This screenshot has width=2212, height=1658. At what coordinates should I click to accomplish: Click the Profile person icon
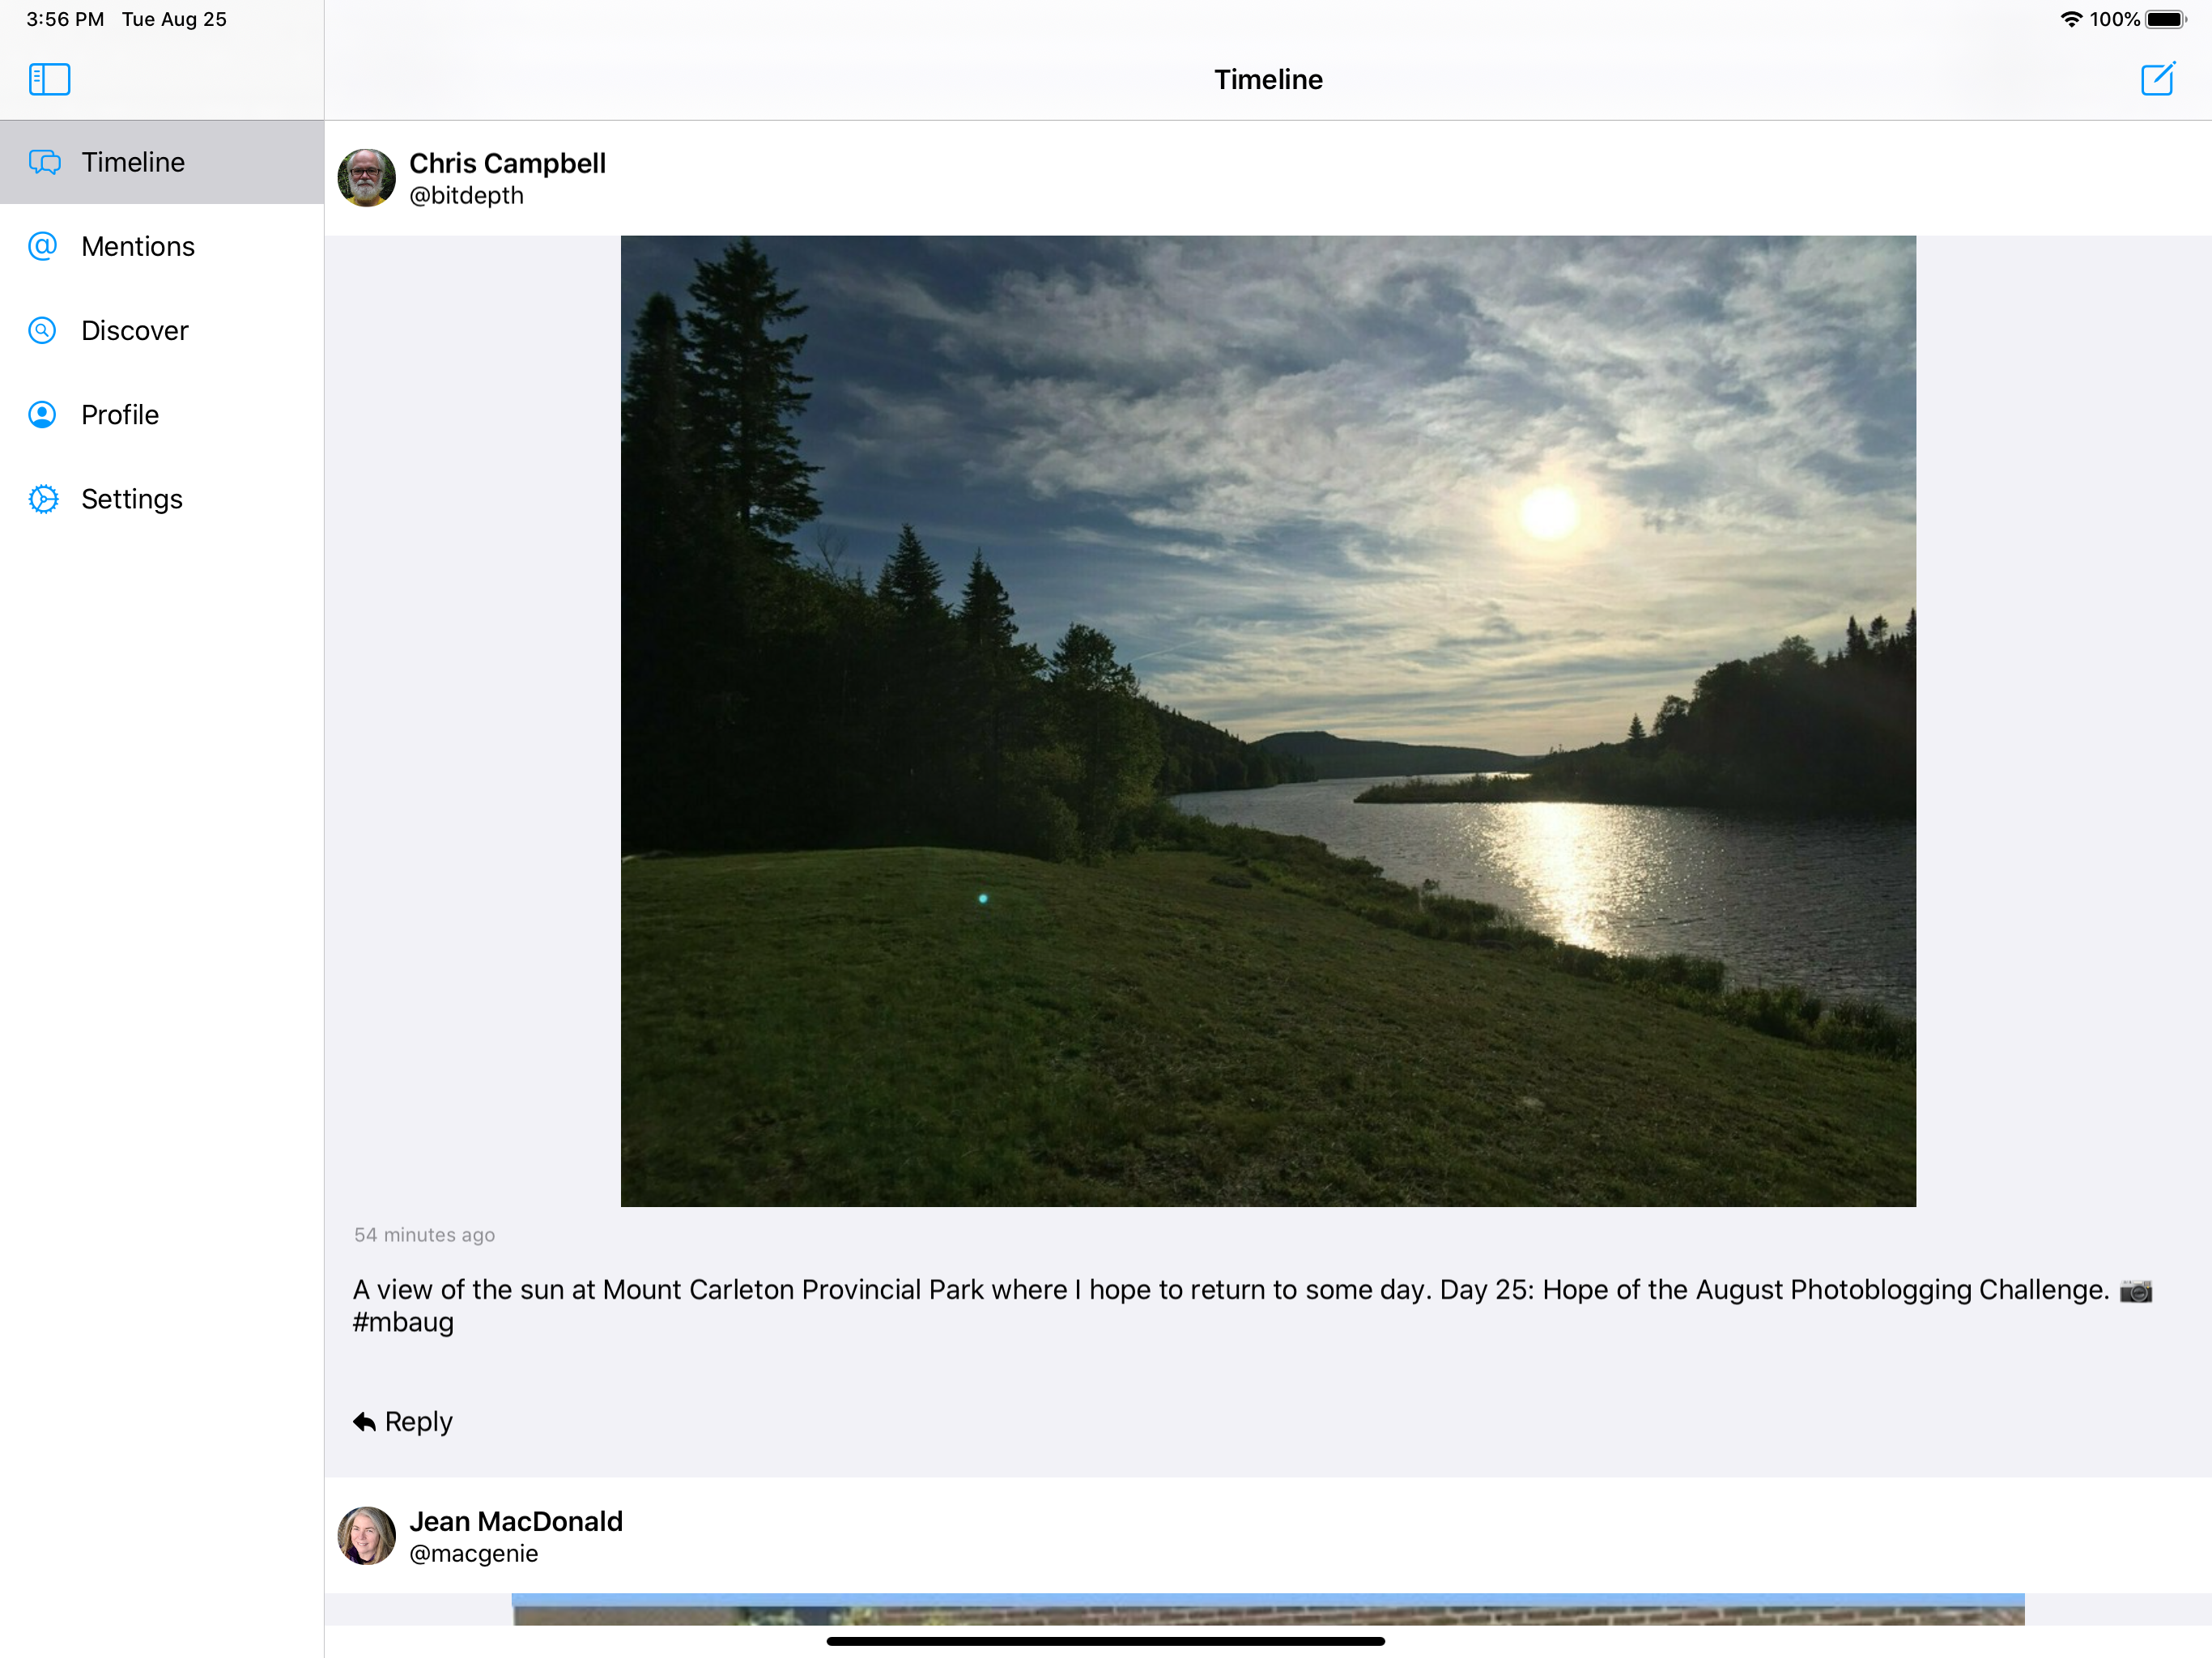(x=43, y=414)
